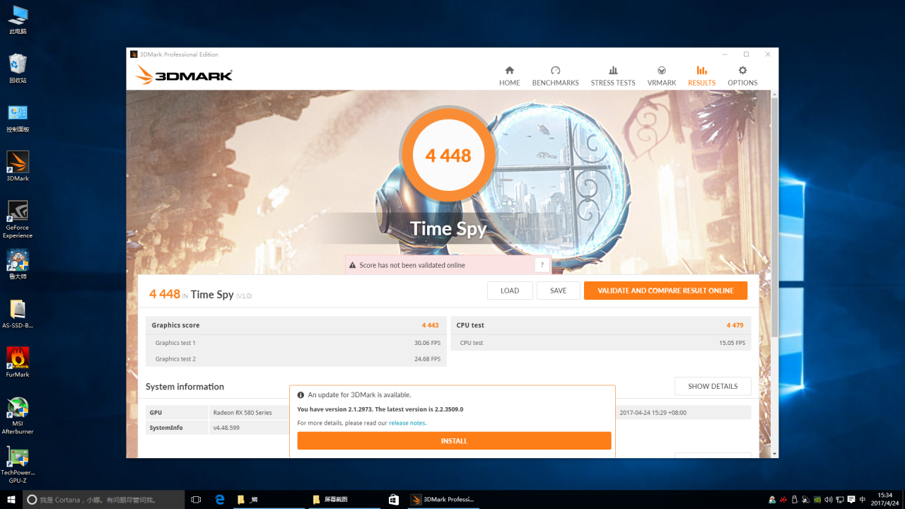
Task: Click the 中 input method indicator
Action: coord(863,499)
